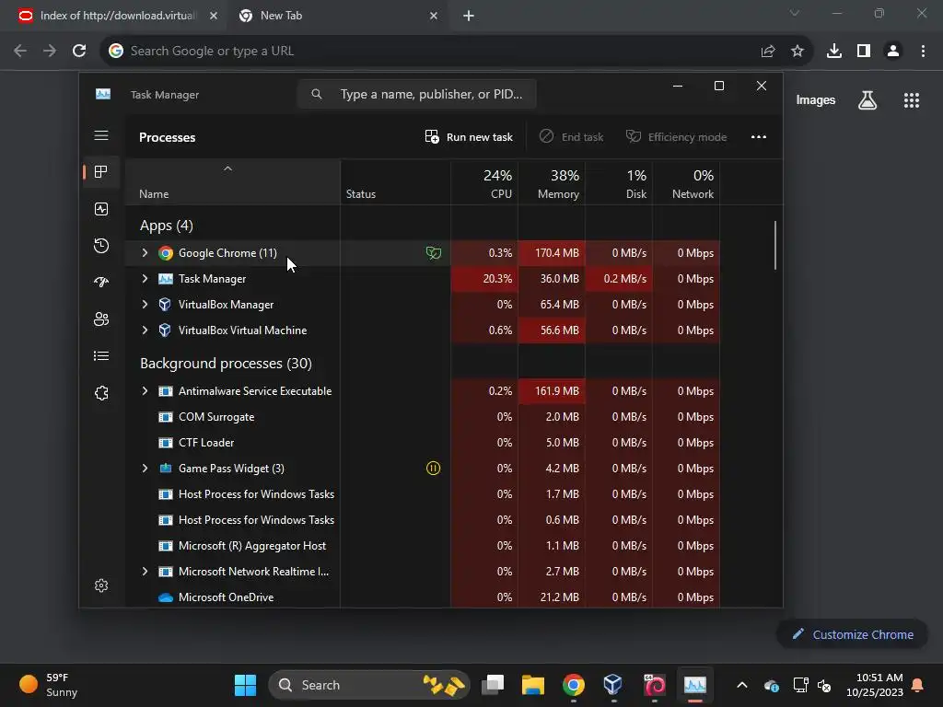Viewport: 943px width, 707px height.
Task: Open the Services puzzle icon in sidebar
Action: pos(101,392)
